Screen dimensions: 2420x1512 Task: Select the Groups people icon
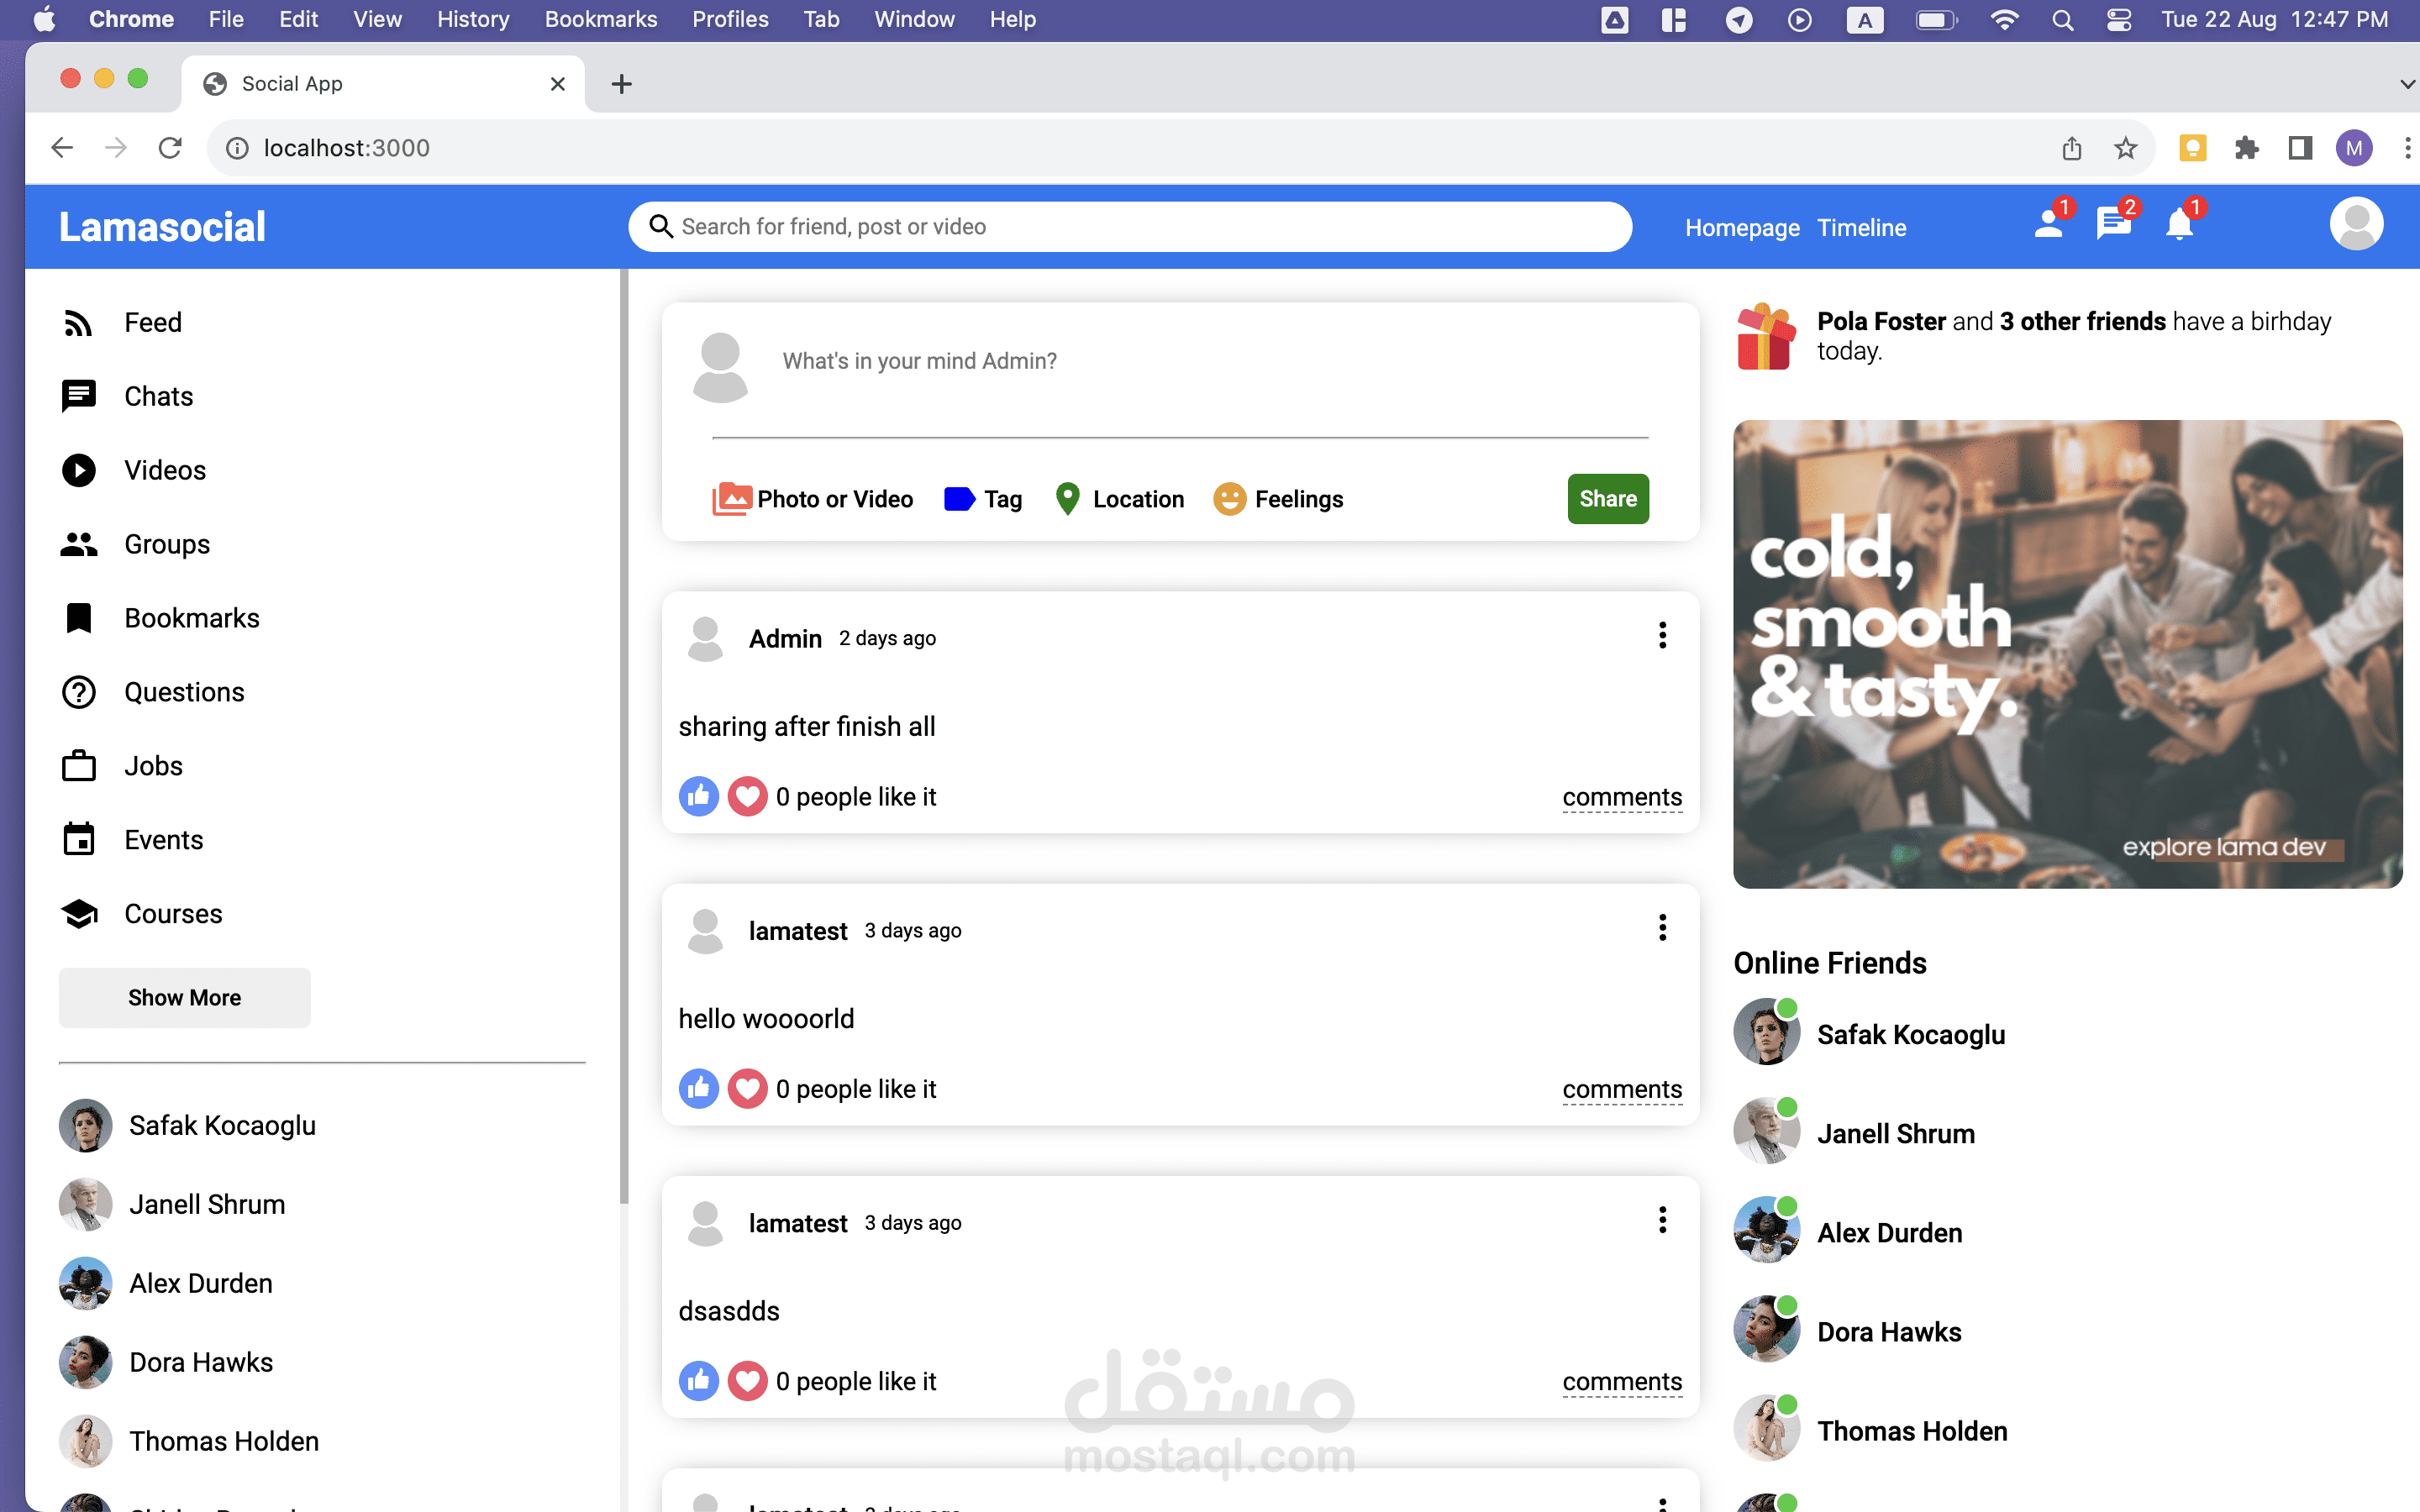click(x=78, y=544)
